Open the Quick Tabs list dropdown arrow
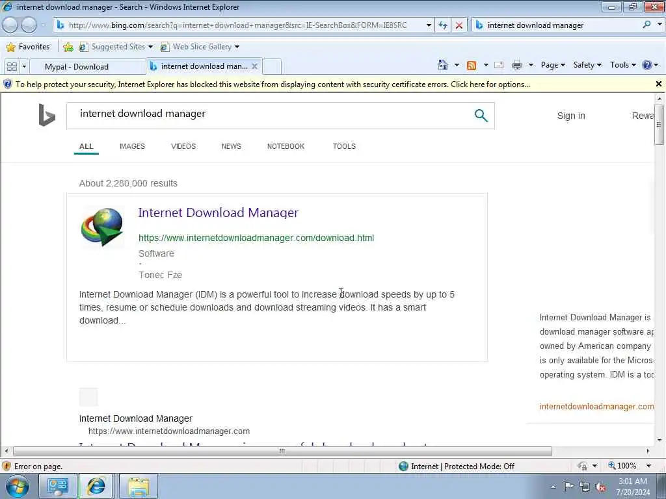The width and height of the screenshot is (666, 499). (24, 67)
